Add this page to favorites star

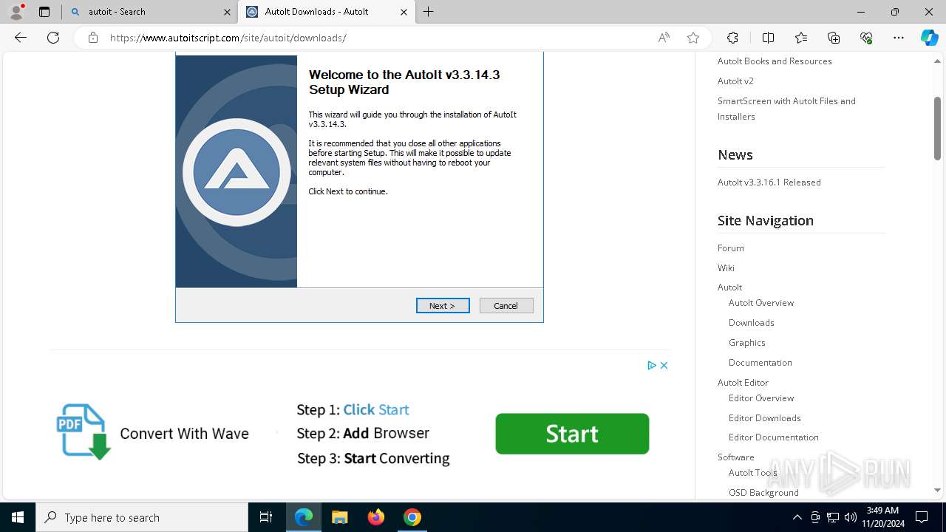(x=693, y=38)
